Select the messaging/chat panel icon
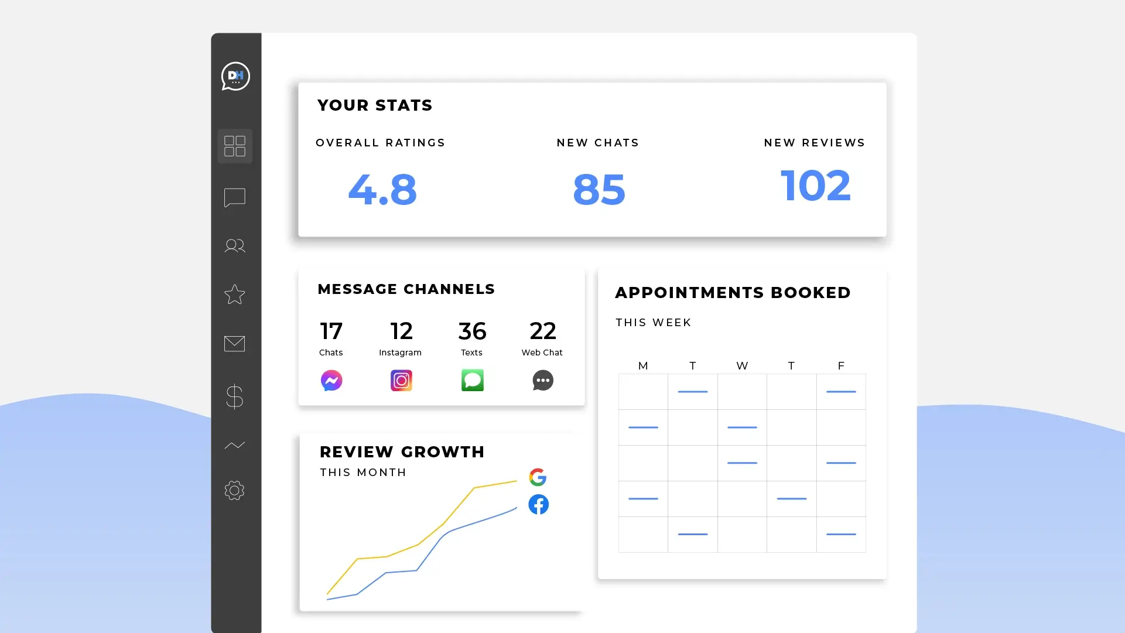 pyautogui.click(x=234, y=197)
